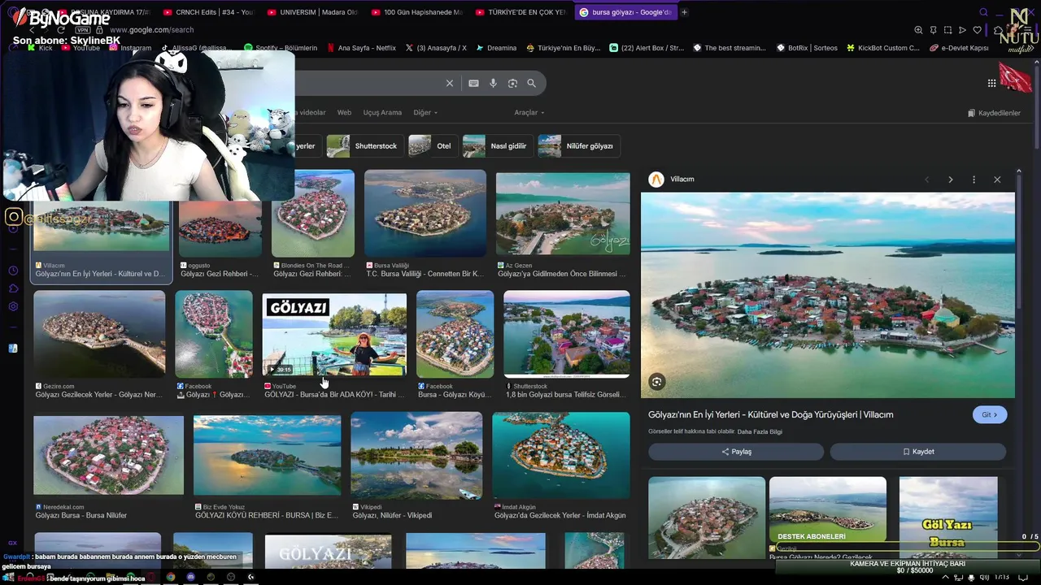The image size is (1041, 585).
Task: Open the Biz Evde Yokuz image result
Action: pos(267,456)
